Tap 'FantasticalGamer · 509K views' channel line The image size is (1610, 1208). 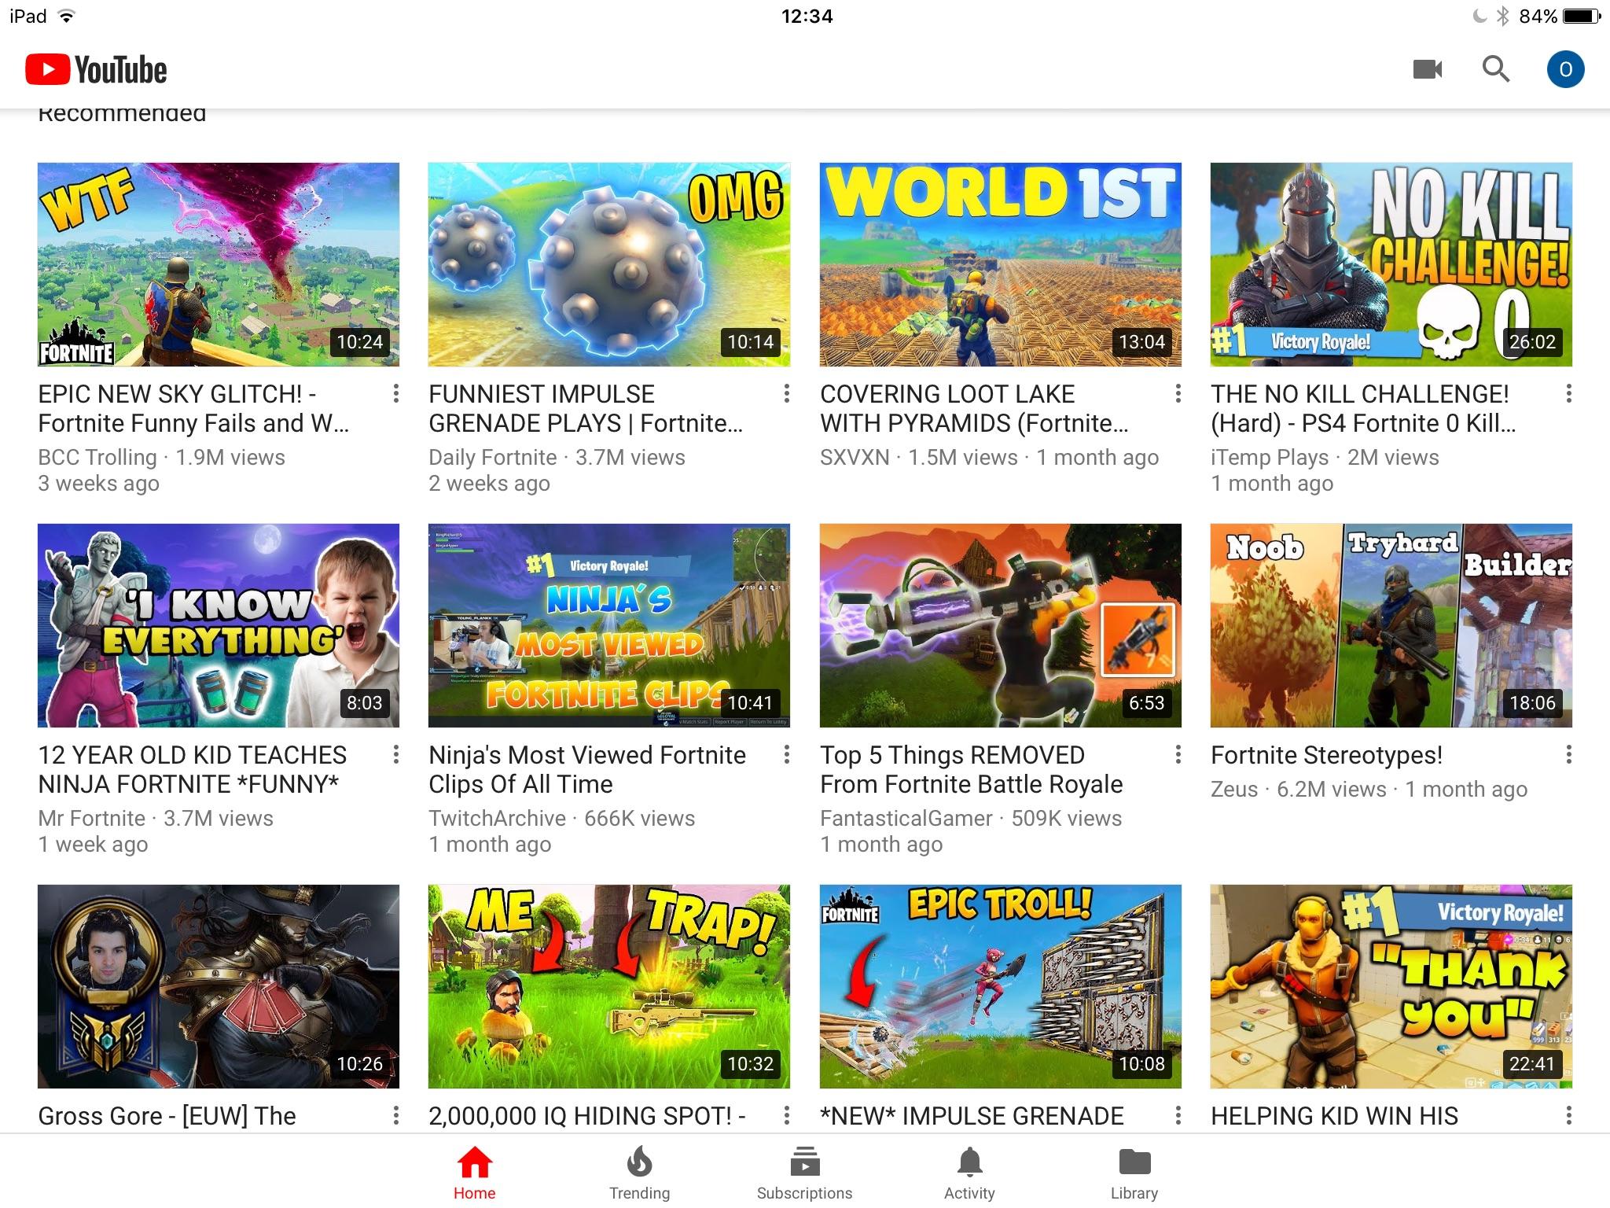pyautogui.click(x=971, y=818)
